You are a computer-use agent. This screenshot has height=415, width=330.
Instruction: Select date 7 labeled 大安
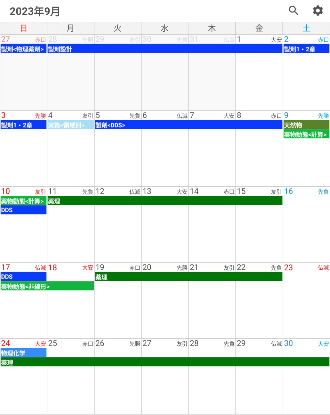212,149
